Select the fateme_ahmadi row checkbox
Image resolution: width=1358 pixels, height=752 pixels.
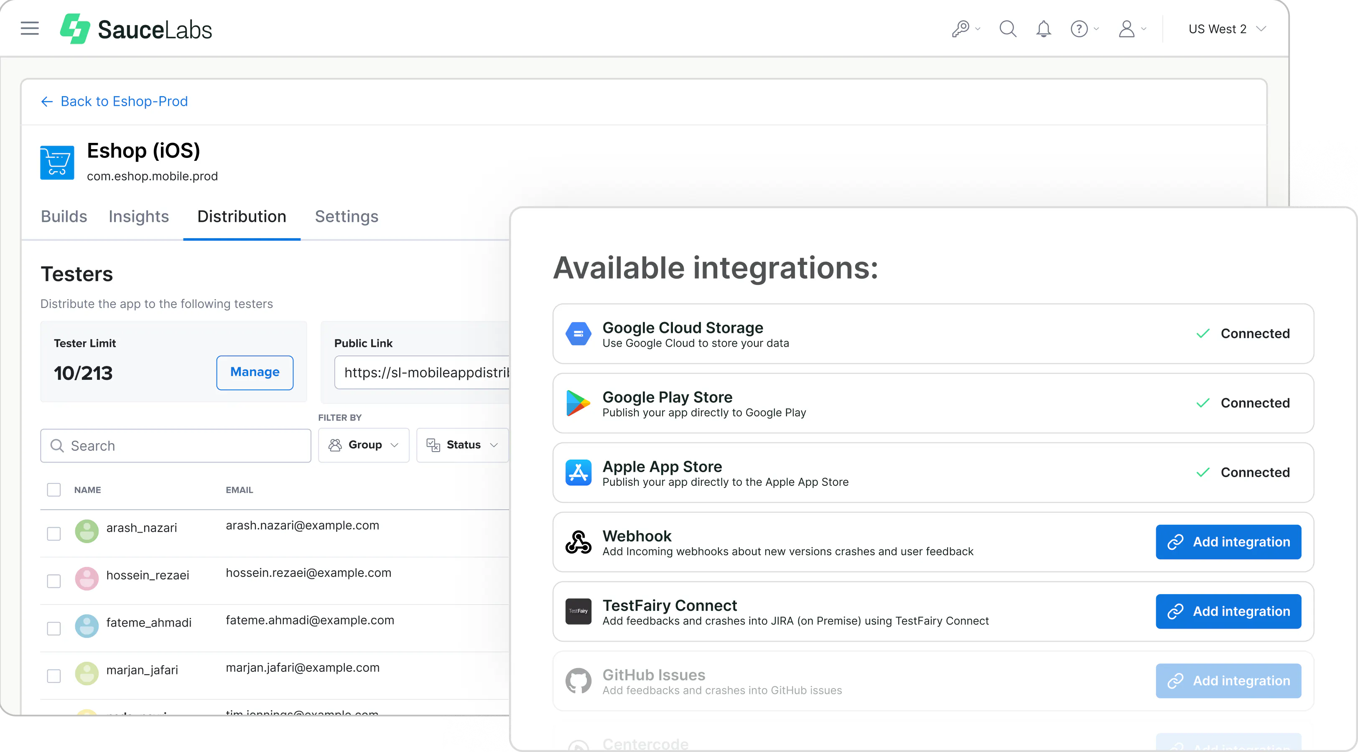coord(54,629)
